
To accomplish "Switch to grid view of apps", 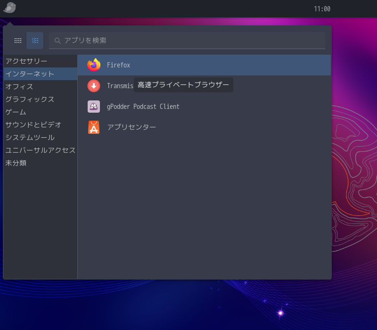I will [18, 41].
